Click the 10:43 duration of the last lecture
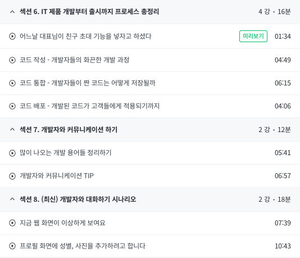Viewport: 300px width, 258px height. [283, 246]
